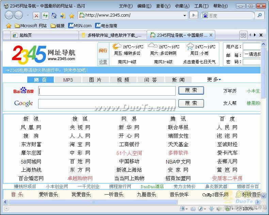This screenshot has width=269, height=215.
Task: Open the email provider 请选择 dropdown
Action: pyautogui.click(x=252, y=54)
